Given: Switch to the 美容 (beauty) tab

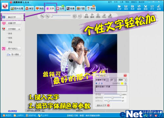Looking at the screenshot, I should pyautogui.click(x=30, y=9).
